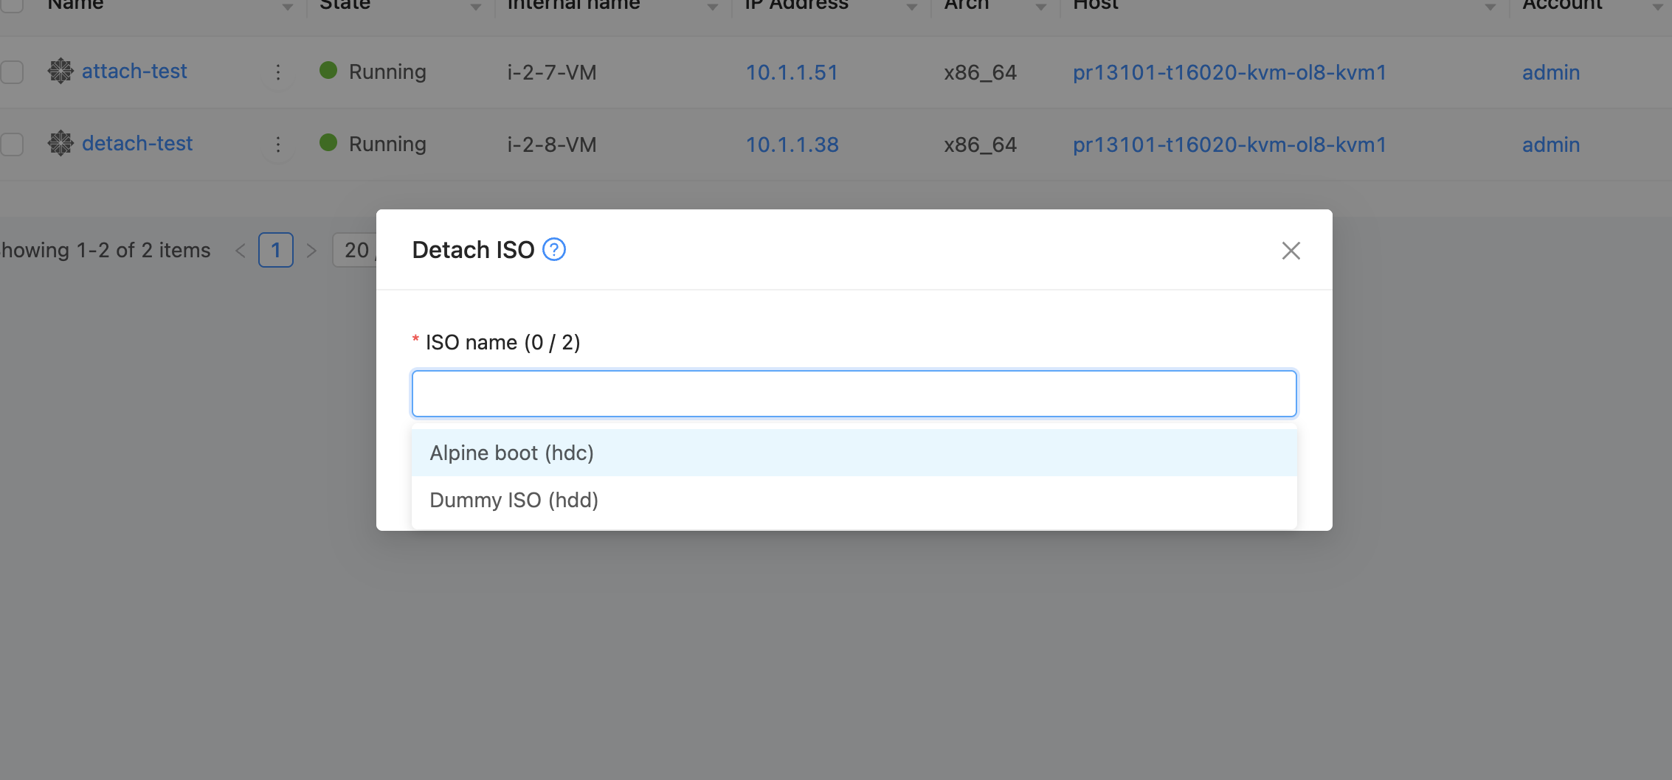Screen dimensions: 1672x780
Task: Select checkbox for detach-test row
Action: [x=12, y=144]
